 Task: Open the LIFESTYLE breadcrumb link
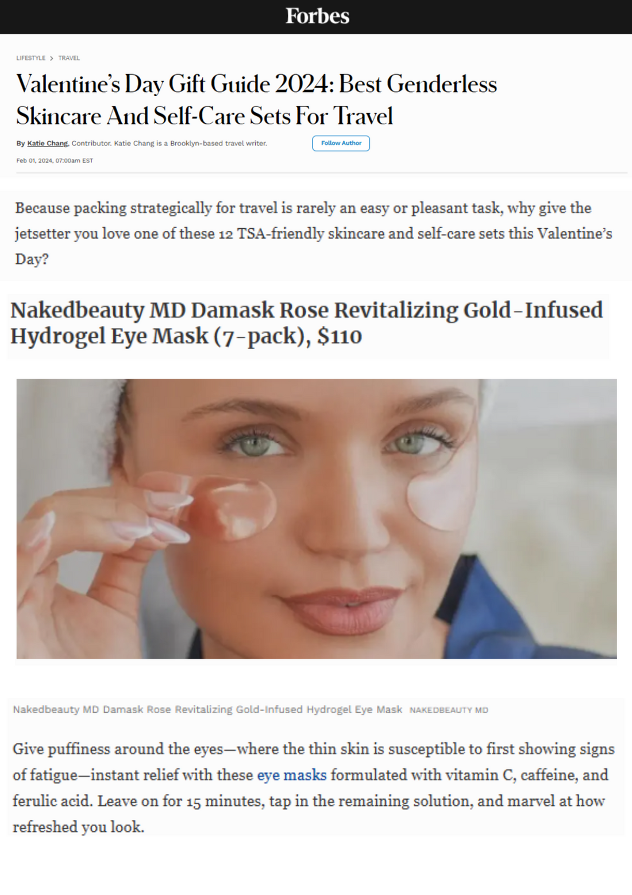click(31, 58)
